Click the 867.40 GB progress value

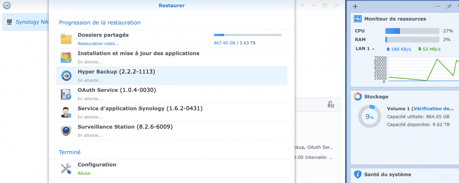tap(224, 43)
